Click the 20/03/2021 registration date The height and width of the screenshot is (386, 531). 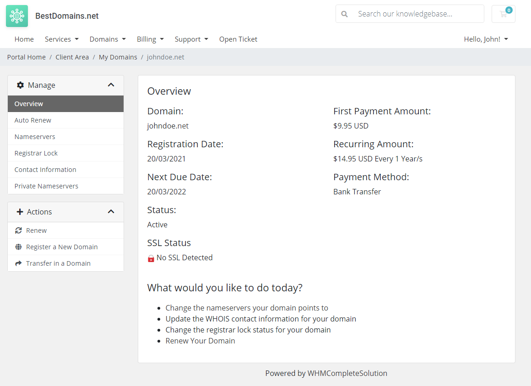[x=167, y=159]
